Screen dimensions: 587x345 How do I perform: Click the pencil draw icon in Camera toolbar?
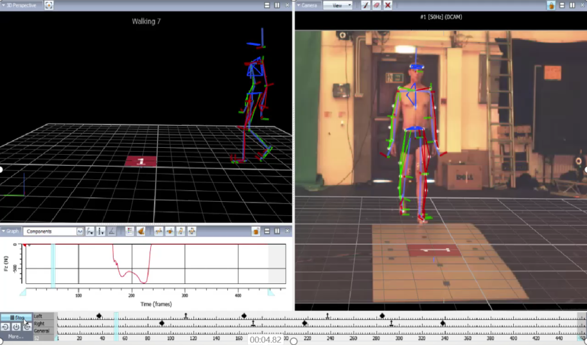click(x=366, y=5)
